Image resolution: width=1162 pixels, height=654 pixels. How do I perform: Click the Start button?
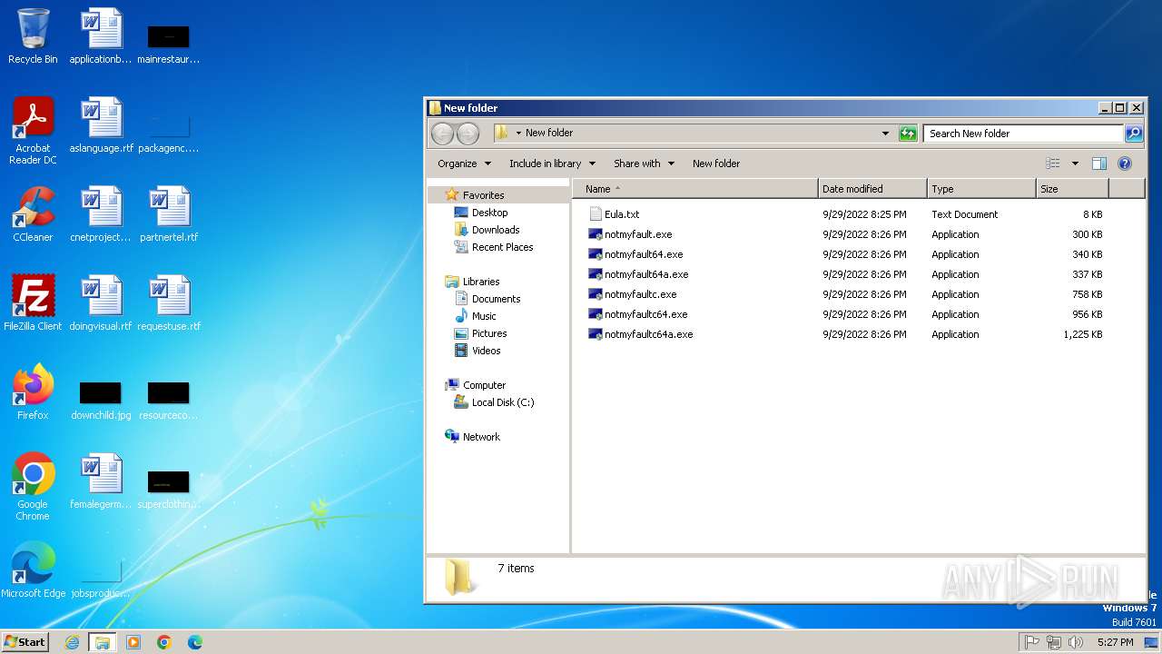point(25,642)
